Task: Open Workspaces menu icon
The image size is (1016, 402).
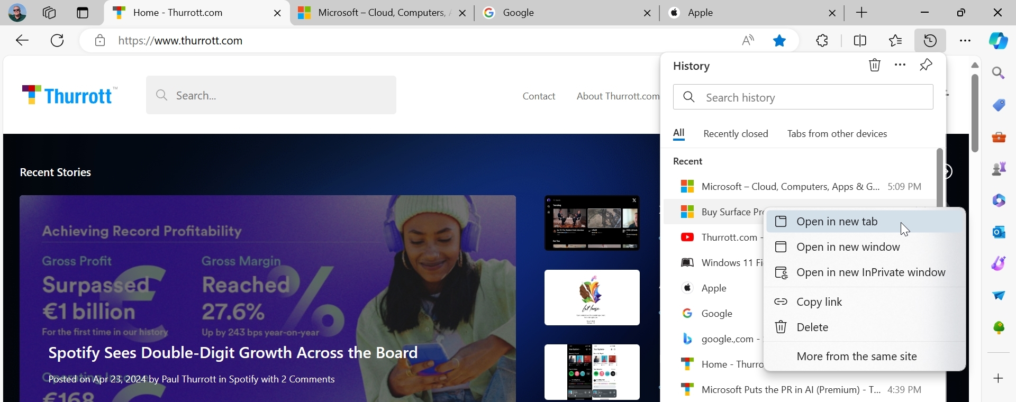Action: pyautogui.click(x=49, y=13)
